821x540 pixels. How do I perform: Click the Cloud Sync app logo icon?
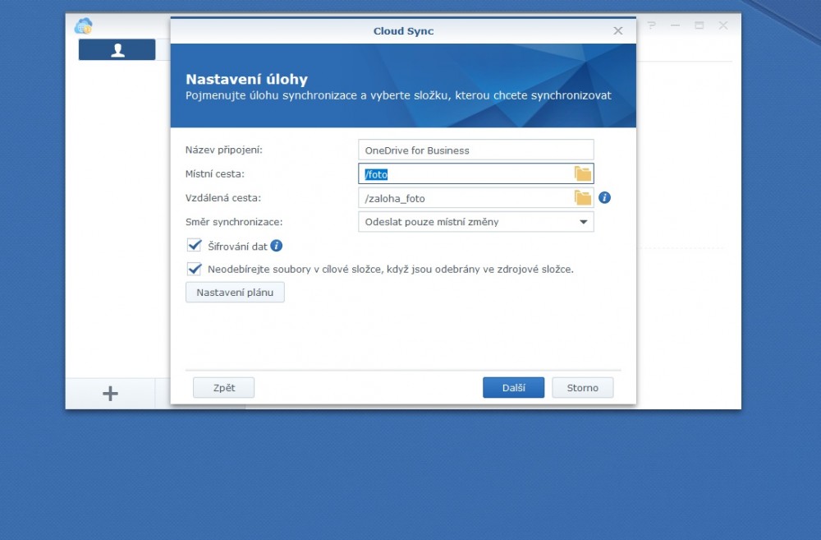coord(83,26)
